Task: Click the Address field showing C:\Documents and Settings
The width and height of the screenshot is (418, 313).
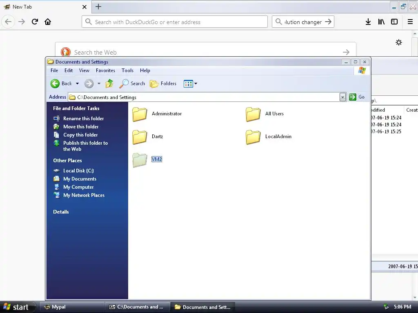Action: [204, 97]
